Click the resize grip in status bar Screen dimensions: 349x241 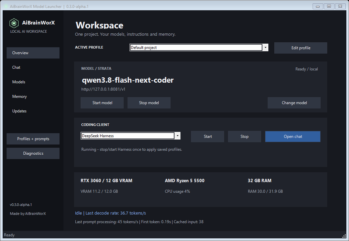344,236
